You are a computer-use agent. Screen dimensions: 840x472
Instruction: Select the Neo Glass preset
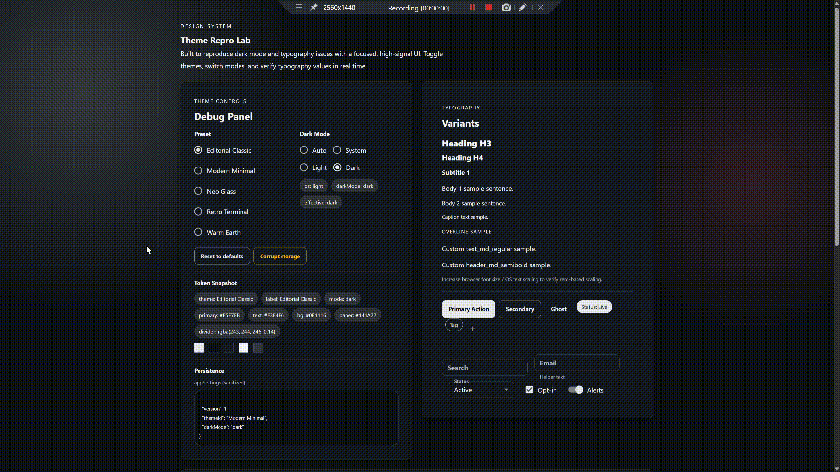click(x=198, y=191)
